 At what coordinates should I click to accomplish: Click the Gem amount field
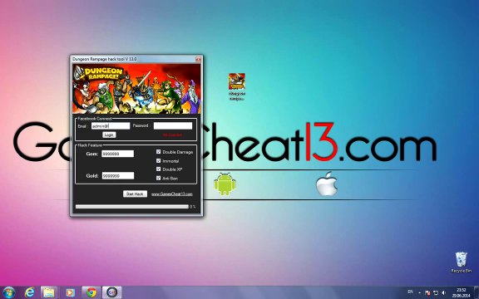click(x=117, y=154)
